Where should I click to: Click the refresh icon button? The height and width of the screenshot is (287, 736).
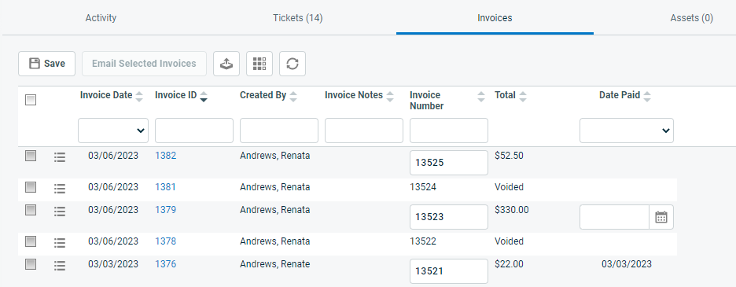point(293,64)
